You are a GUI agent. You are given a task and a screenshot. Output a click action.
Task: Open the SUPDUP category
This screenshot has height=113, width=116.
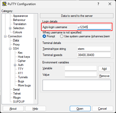19,102
